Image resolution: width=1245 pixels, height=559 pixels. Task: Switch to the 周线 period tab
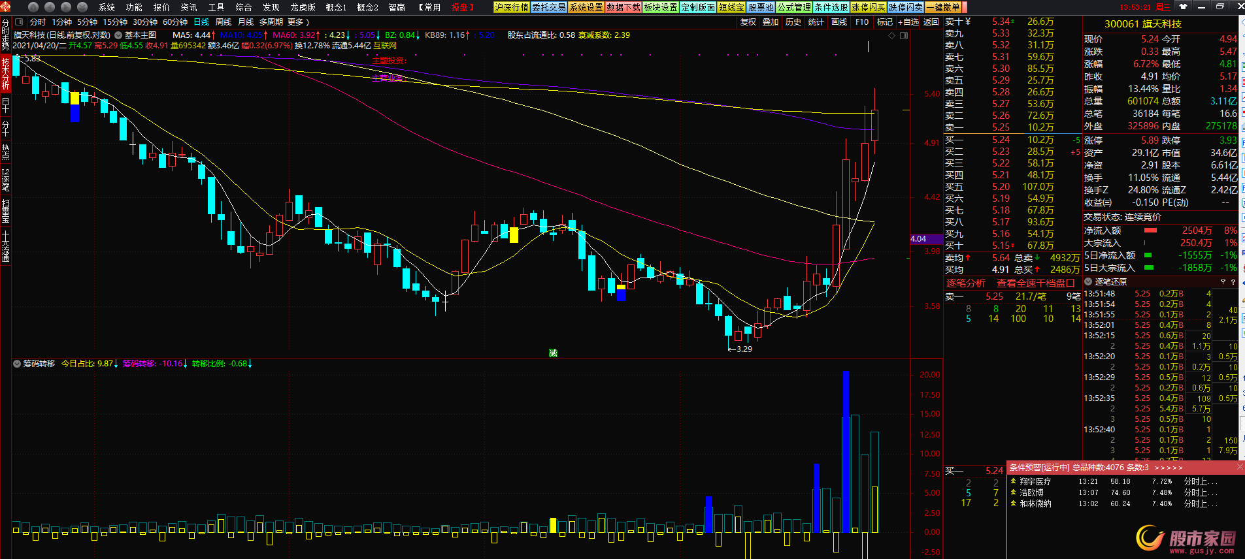click(x=224, y=22)
